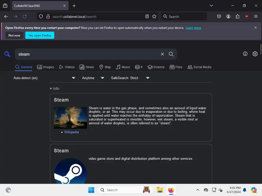Open a new browser tab
This screenshot has height=196, width=262.
point(74,6)
